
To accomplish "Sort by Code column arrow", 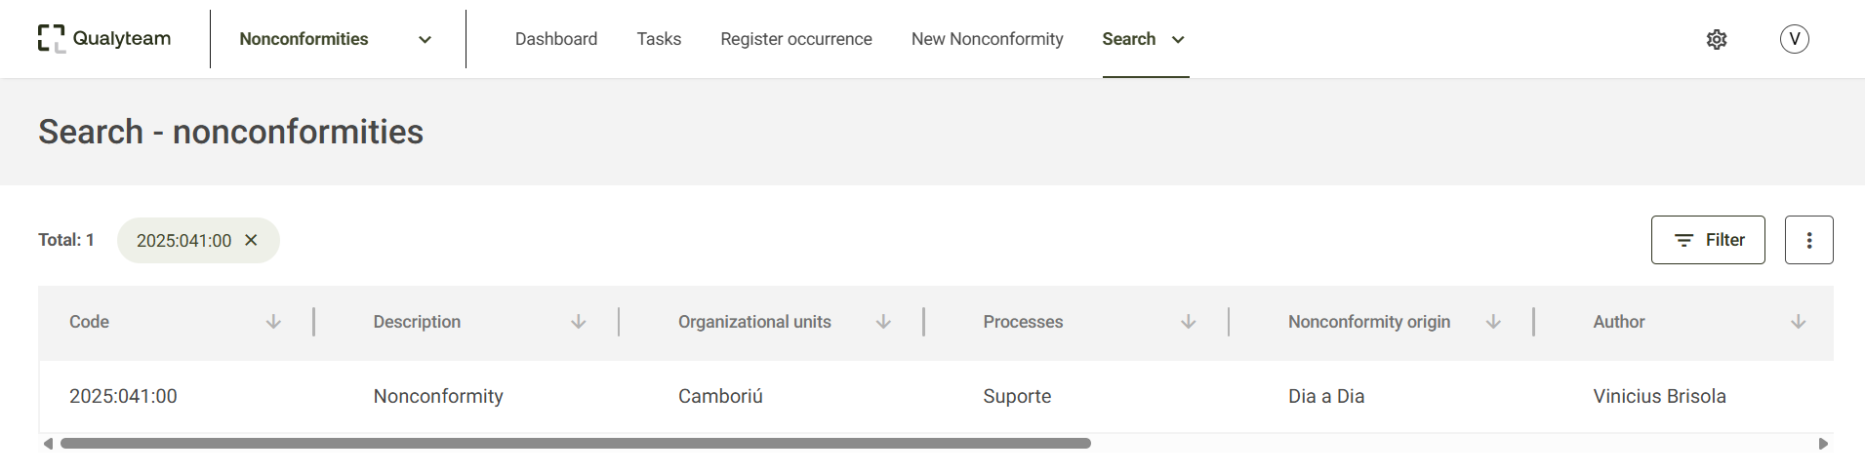I will (x=273, y=322).
